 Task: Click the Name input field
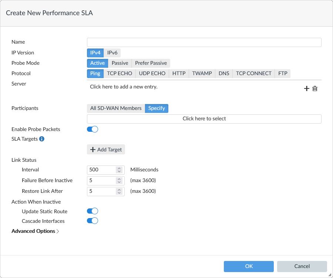pyautogui.click(x=204, y=42)
